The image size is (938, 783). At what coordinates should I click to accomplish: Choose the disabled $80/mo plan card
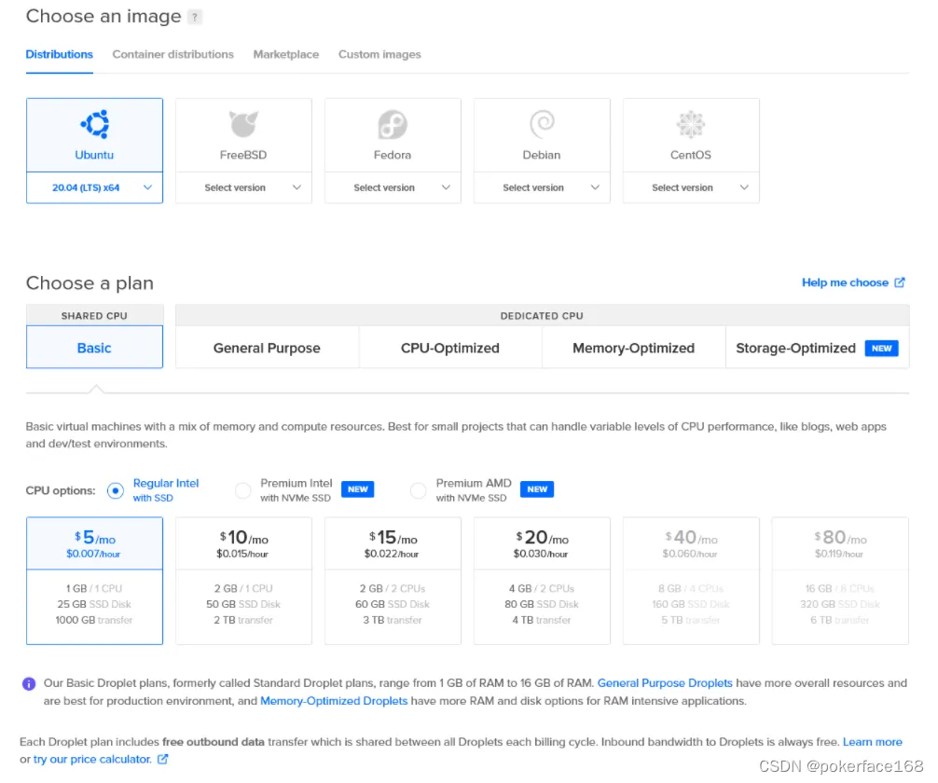pyautogui.click(x=840, y=581)
